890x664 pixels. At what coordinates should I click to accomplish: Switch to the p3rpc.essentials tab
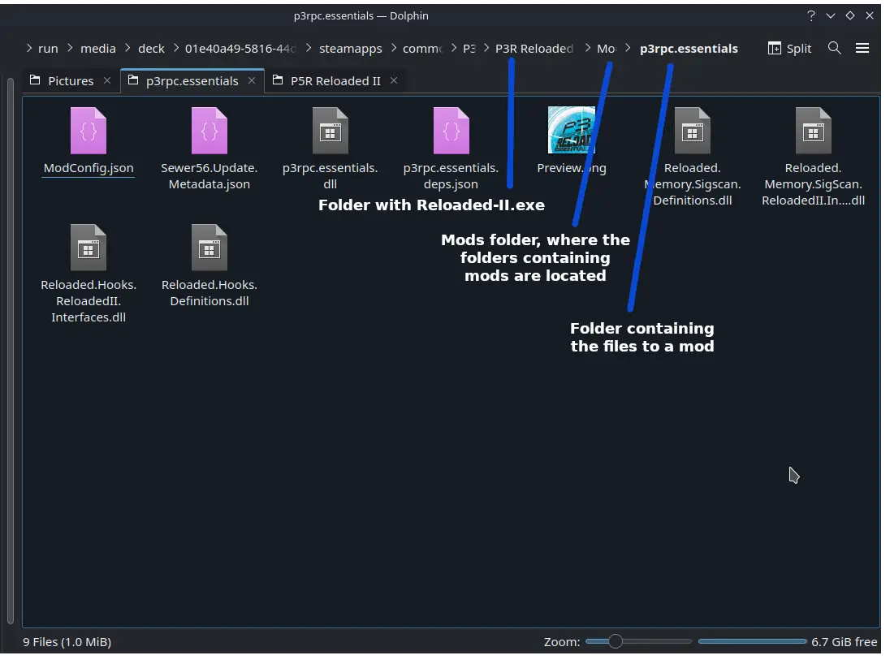[x=192, y=80]
